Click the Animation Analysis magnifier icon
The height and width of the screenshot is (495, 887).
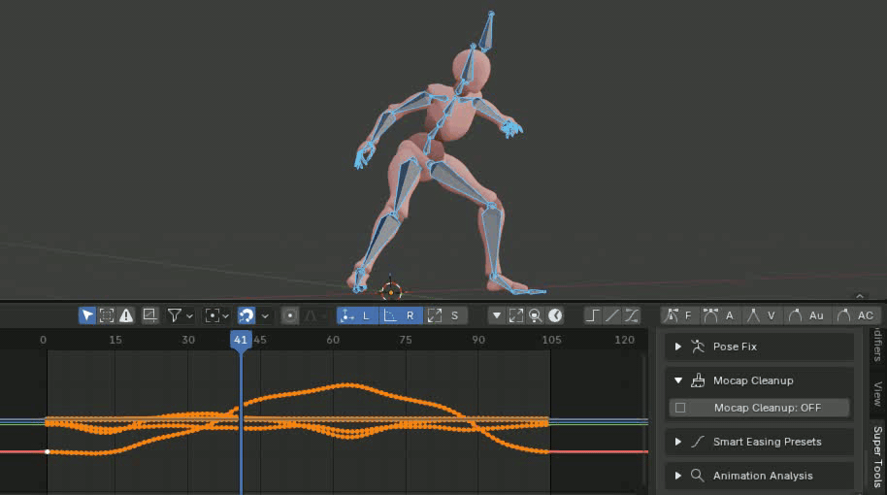point(698,476)
